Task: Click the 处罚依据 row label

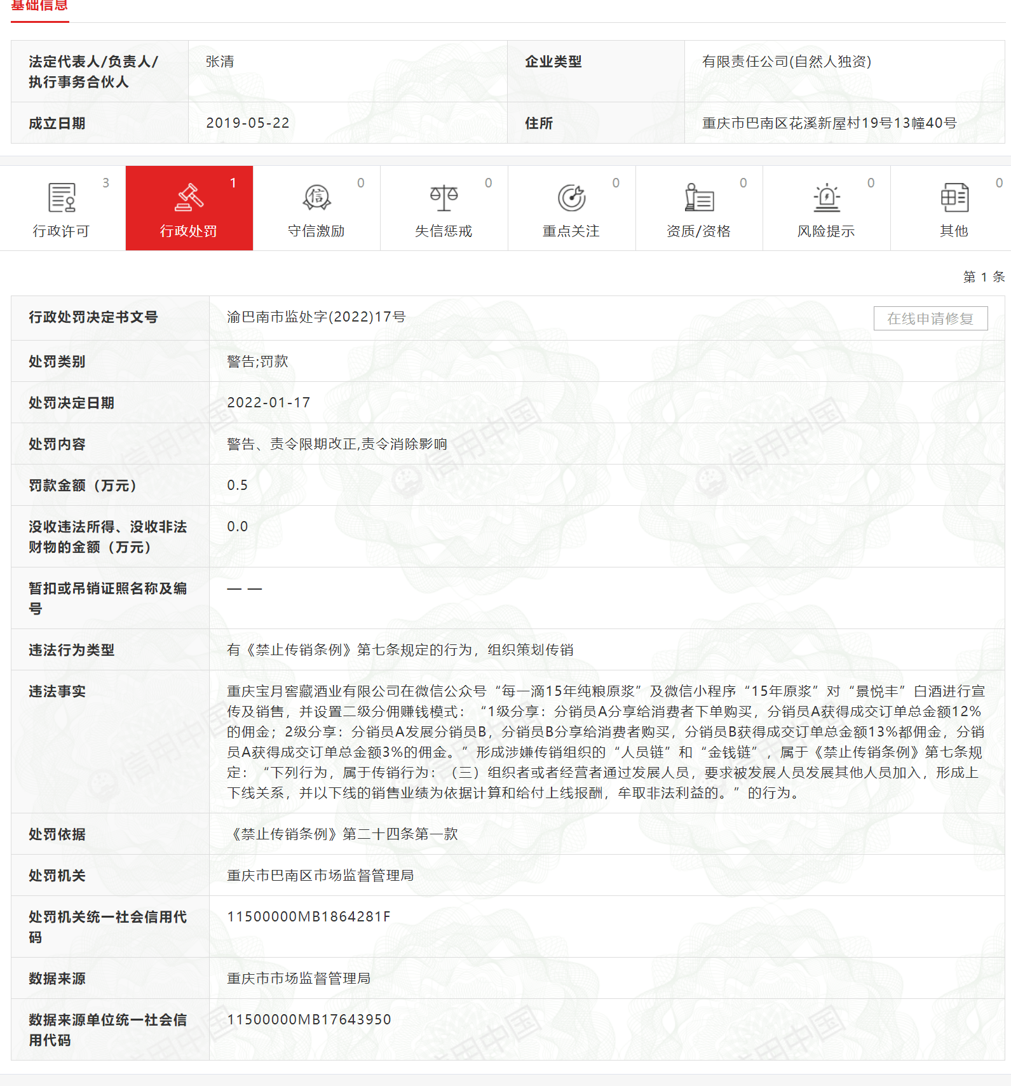Action: (57, 834)
